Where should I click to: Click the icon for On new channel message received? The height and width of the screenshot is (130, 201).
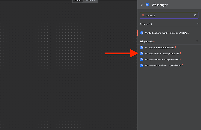click(x=142, y=59)
